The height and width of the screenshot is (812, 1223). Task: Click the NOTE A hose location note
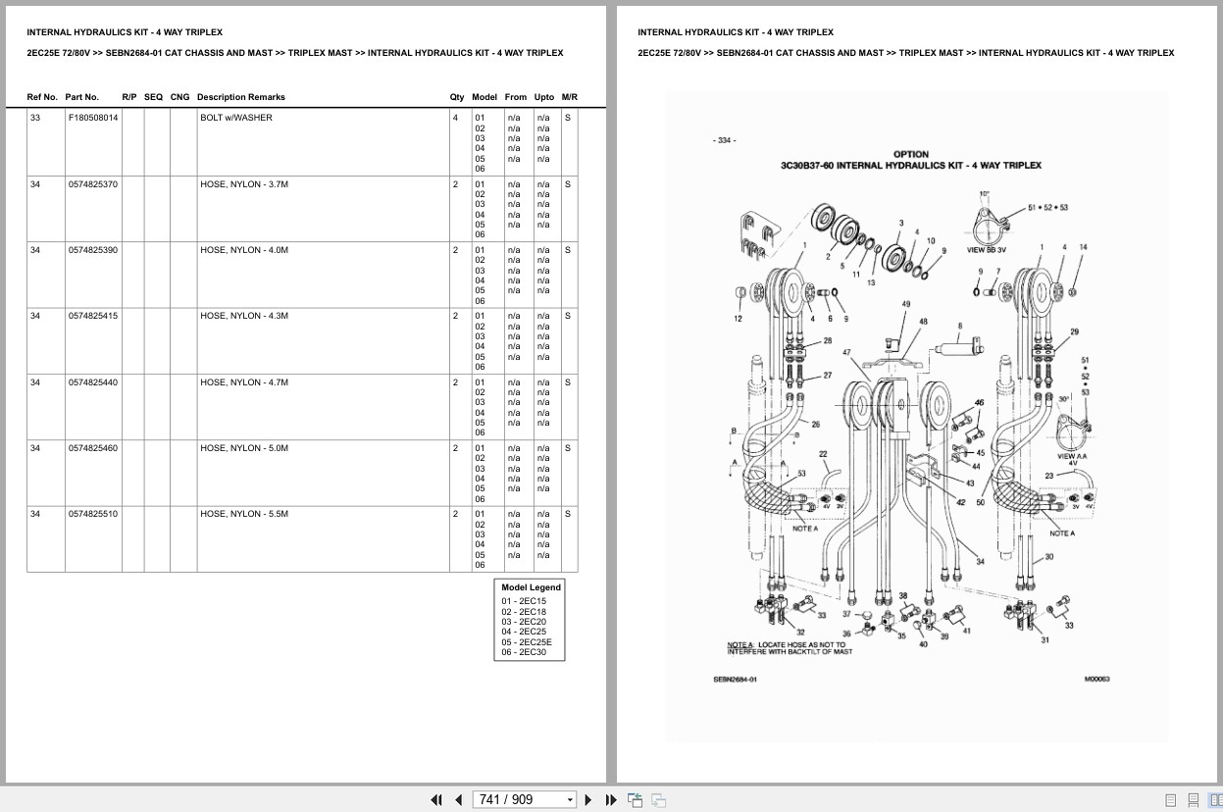tap(790, 648)
